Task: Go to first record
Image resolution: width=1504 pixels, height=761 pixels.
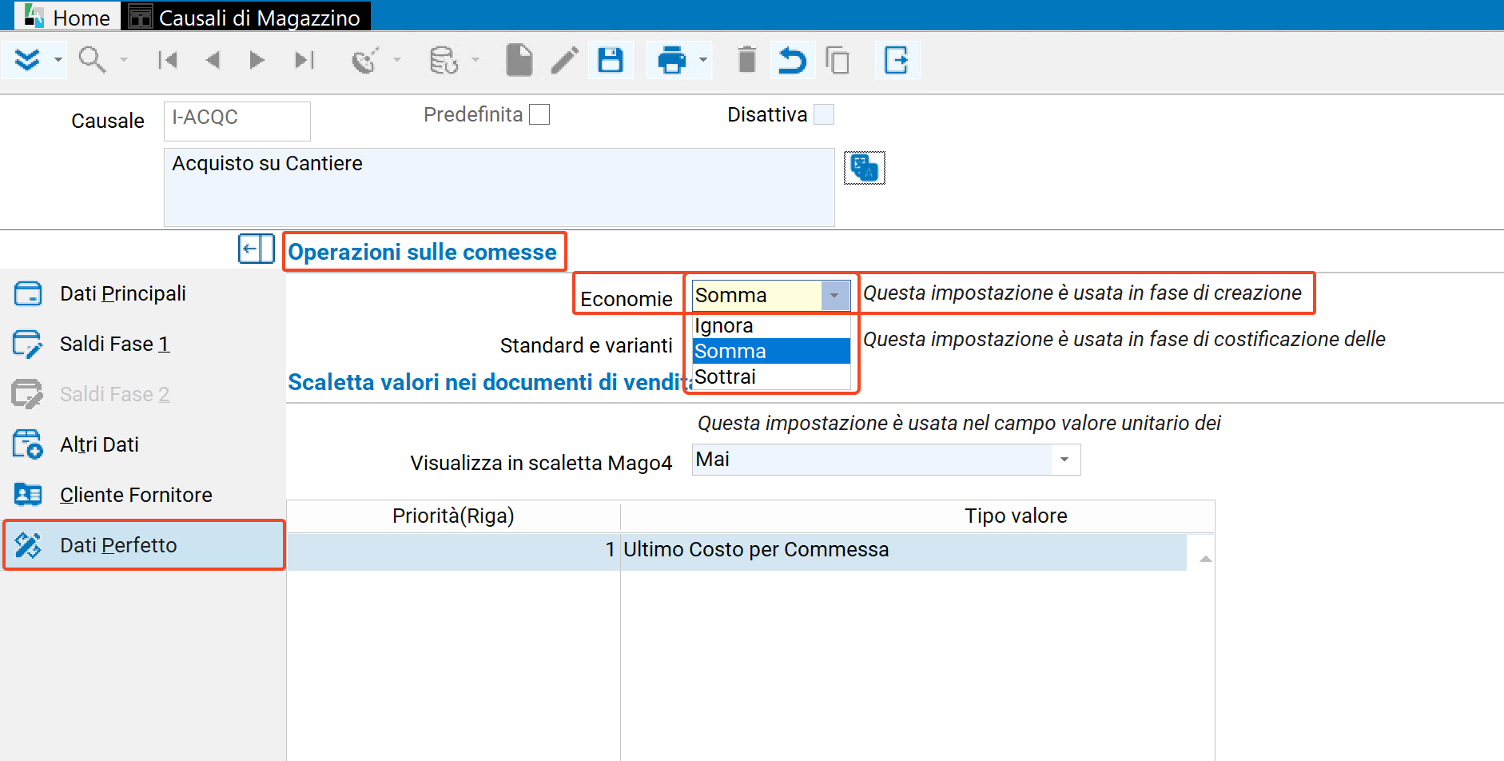Action: point(168,60)
